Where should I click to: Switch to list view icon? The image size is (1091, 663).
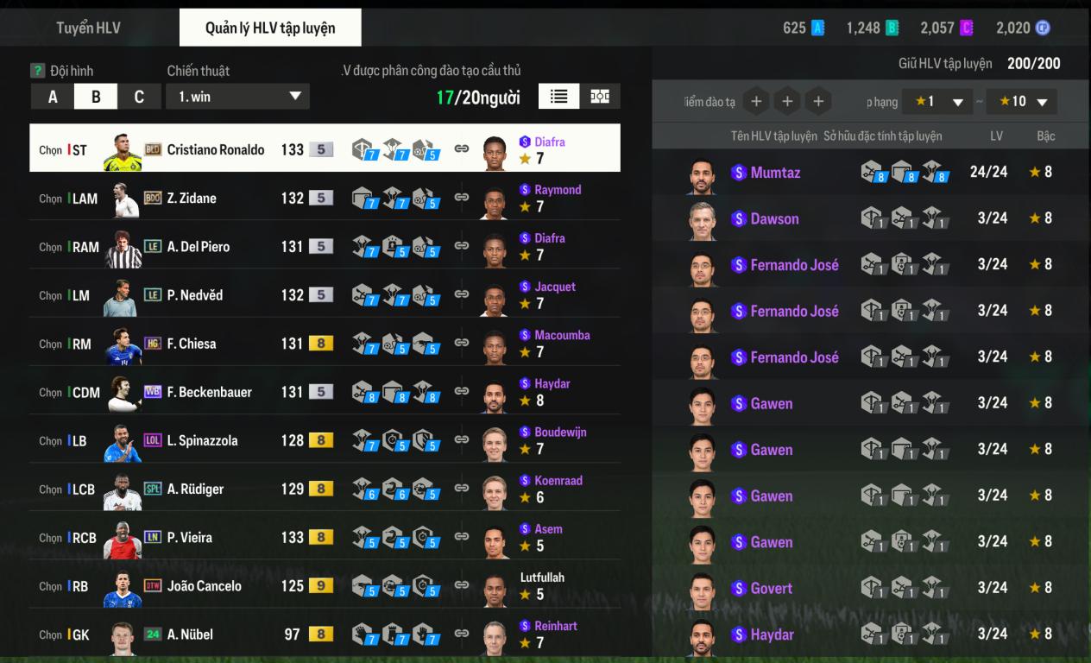tap(558, 97)
